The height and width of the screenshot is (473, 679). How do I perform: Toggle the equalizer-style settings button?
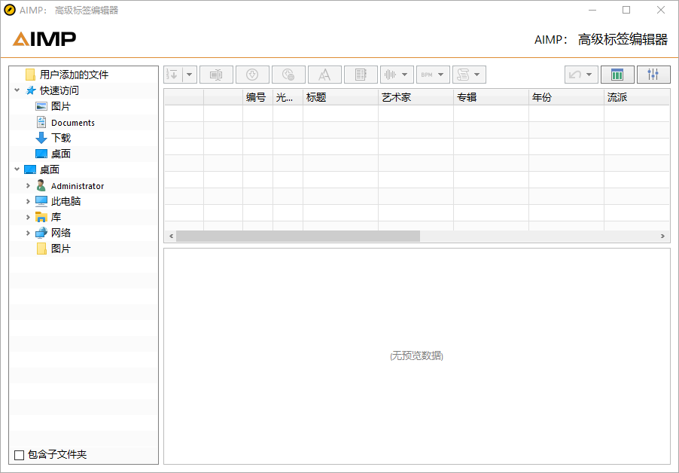[x=653, y=74]
